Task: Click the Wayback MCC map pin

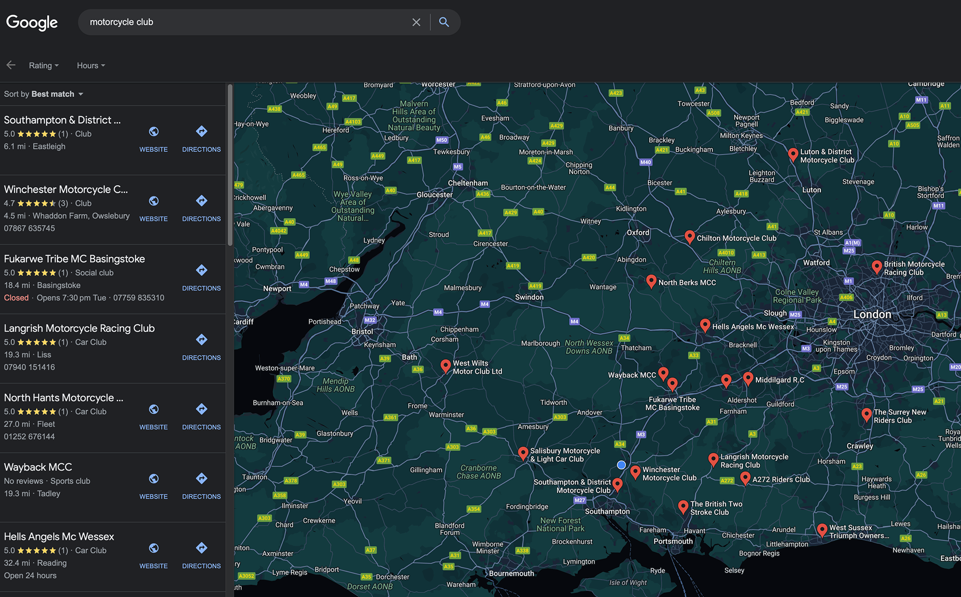Action: (663, 373)
